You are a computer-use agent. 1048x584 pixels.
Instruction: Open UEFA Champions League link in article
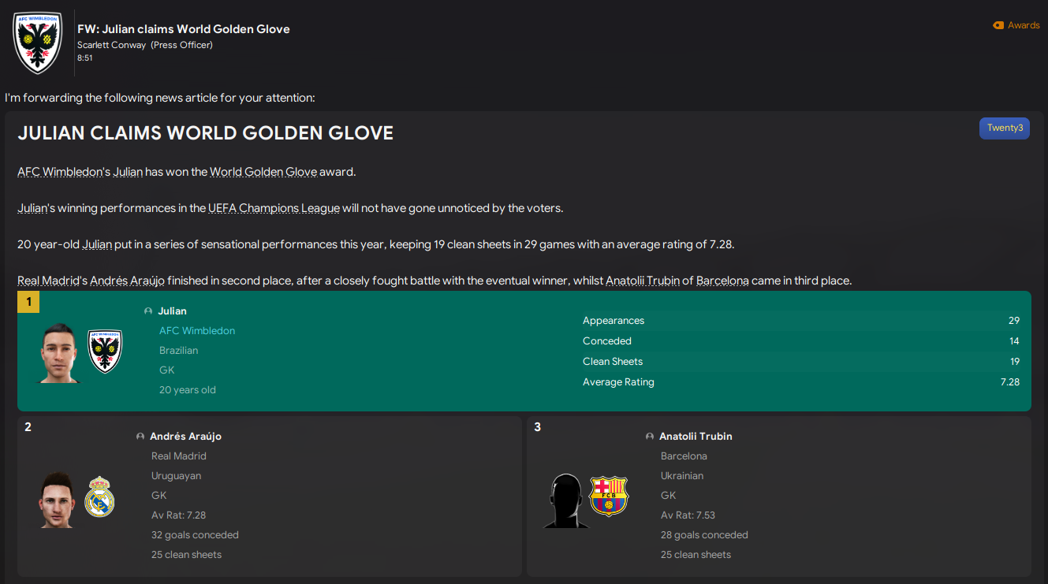274,209
